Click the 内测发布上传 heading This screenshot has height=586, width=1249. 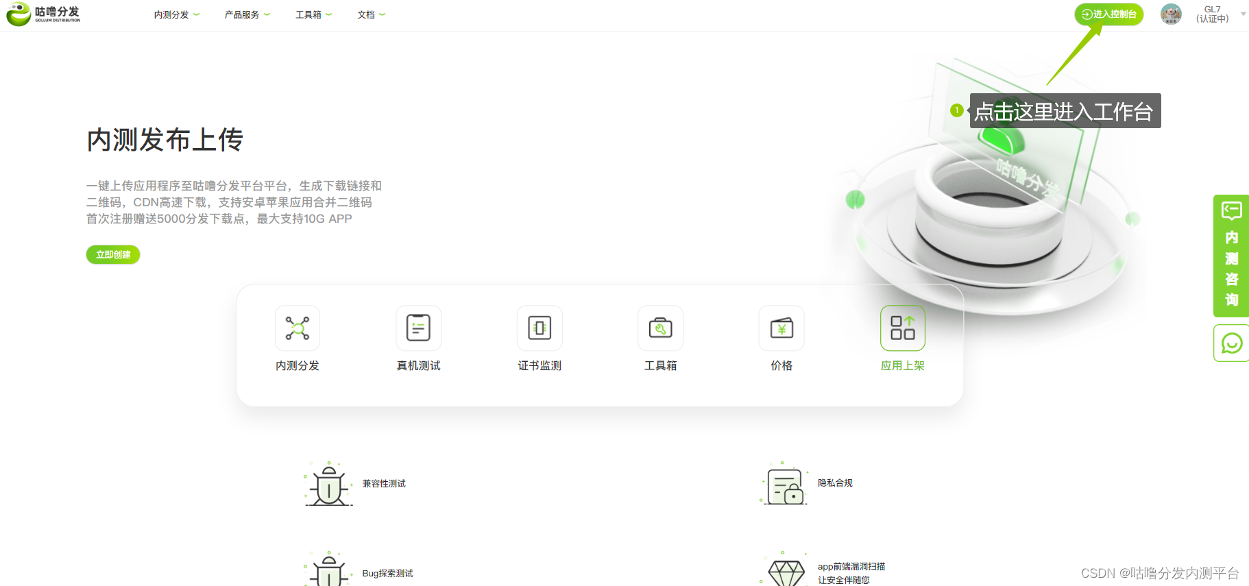(165, 140)
